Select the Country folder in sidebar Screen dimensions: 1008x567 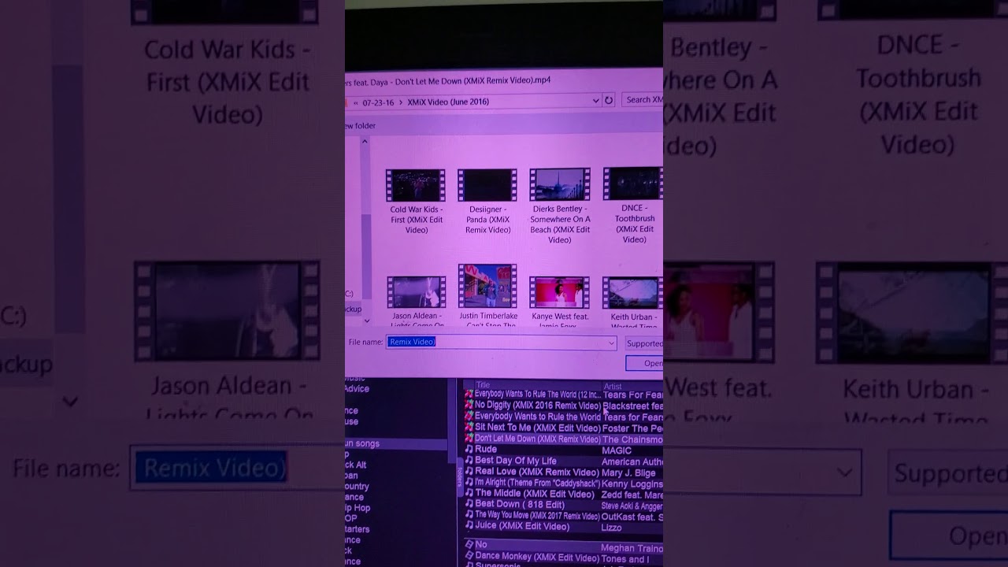pyautogui.click(x=357, y=487)
